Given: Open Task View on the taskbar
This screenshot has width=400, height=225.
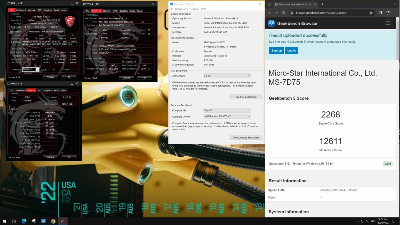Looking at the screenshot, I should tap(14, 221).
